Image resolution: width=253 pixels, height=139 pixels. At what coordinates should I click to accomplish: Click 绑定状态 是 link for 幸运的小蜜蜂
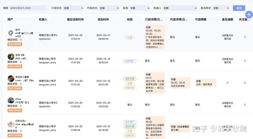coord(21,84)
